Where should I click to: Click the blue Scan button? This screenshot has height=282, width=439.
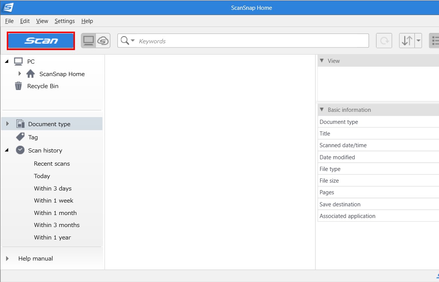[x=41, y=41]
